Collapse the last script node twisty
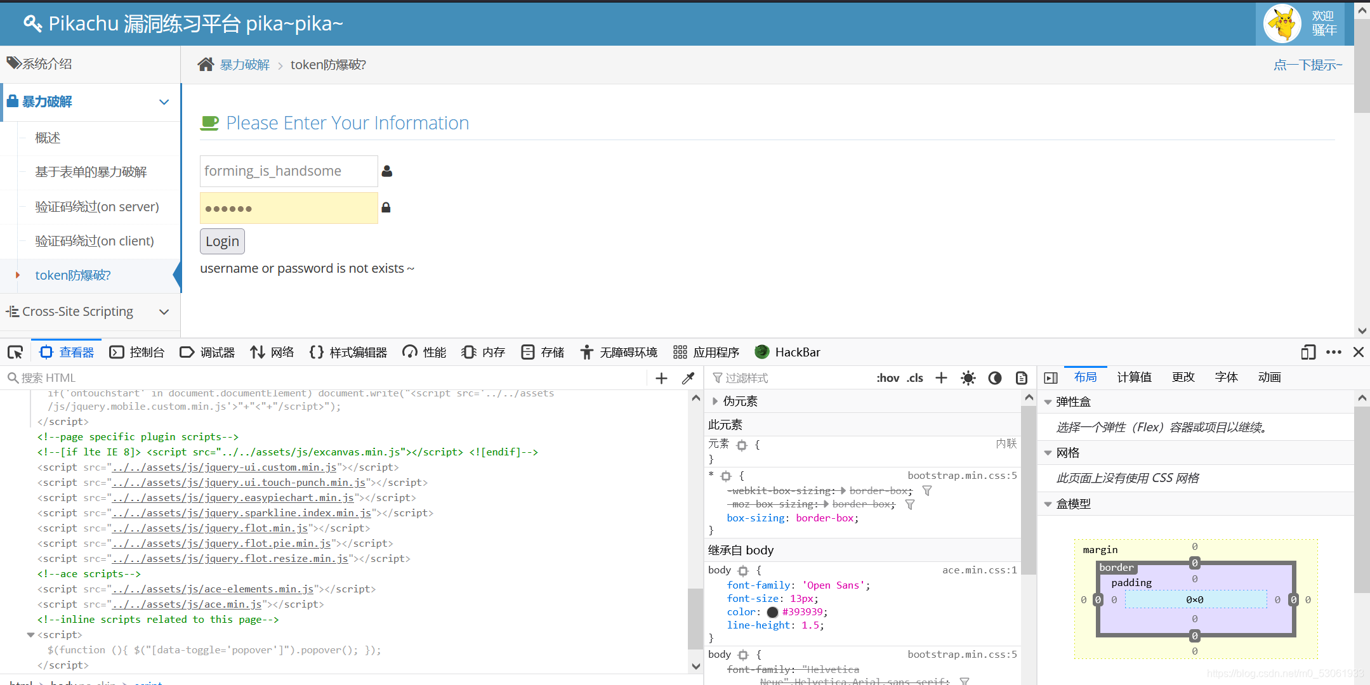This screenshot has height=685, width=1370. click(x=30, y=635)
